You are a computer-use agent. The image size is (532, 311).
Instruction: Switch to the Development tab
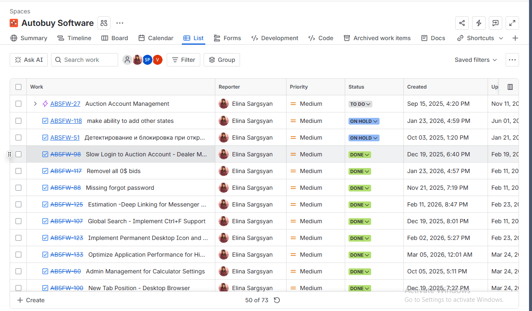coord(275,38)
